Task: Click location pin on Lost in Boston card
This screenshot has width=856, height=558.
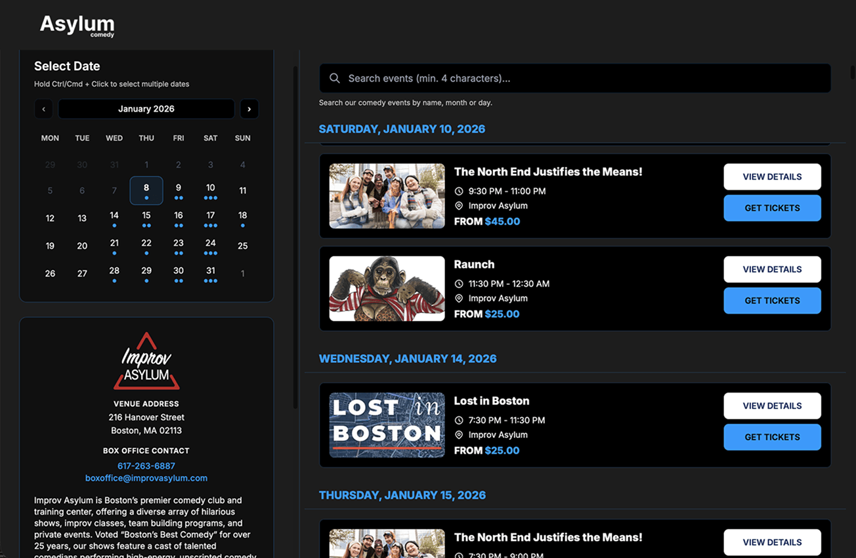Action: point(459,435)
